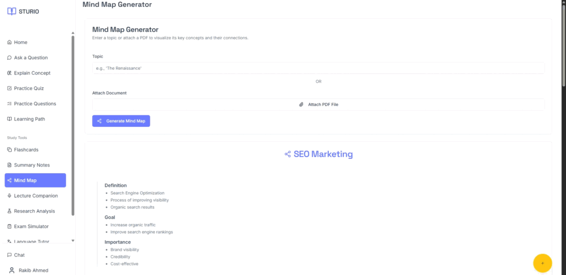Click the Importance heading
Viewport: 566px width, 275px height.
pos(118,242)
